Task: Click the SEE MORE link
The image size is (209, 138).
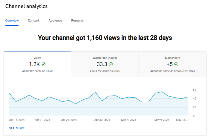Action: (x=17, y=128)
